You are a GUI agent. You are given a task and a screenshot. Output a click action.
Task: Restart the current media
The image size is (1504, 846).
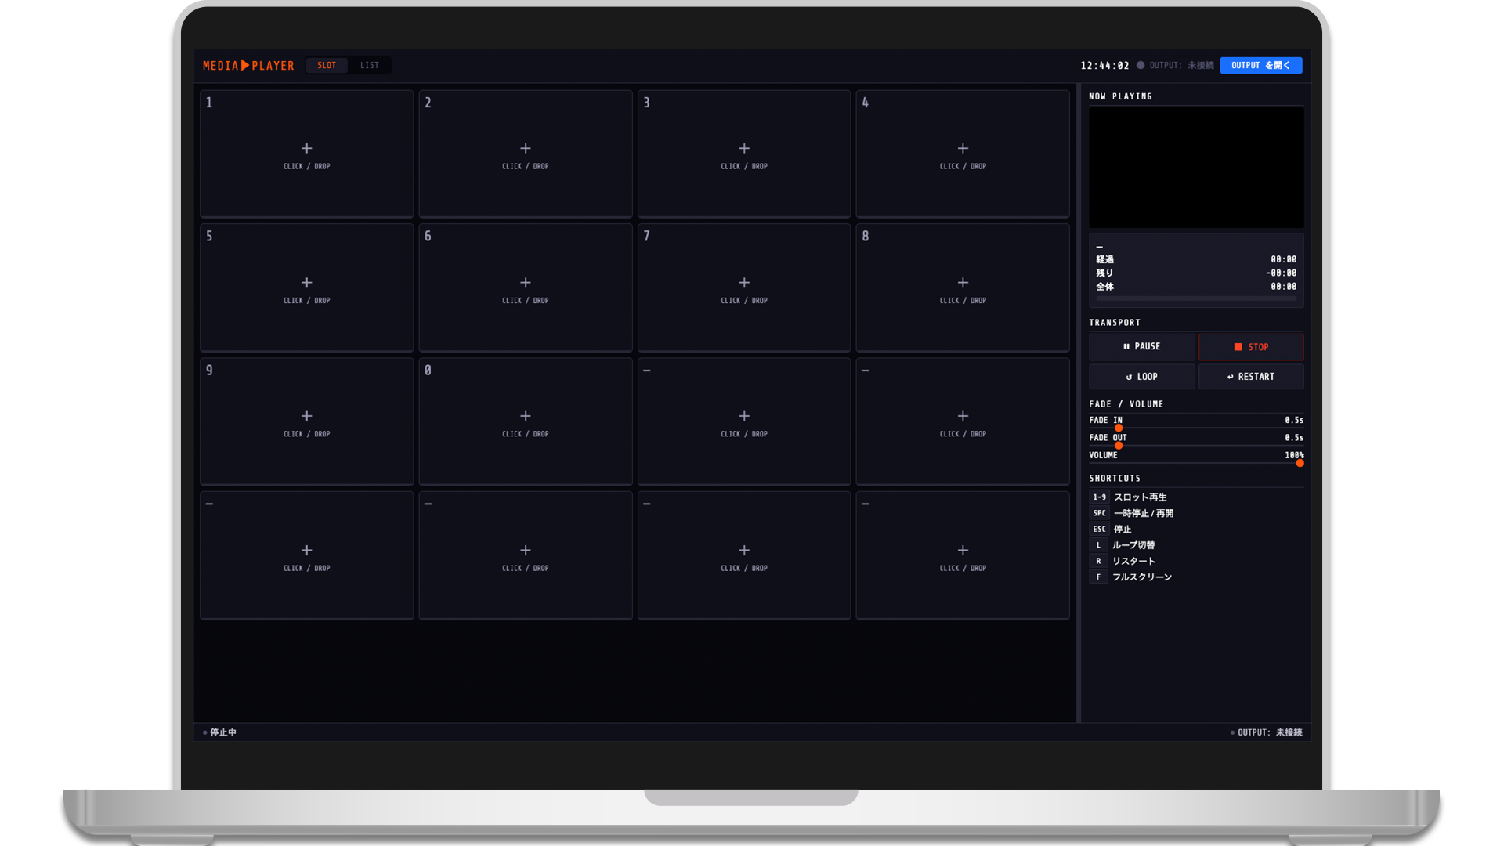click(x=1251, y=377)
